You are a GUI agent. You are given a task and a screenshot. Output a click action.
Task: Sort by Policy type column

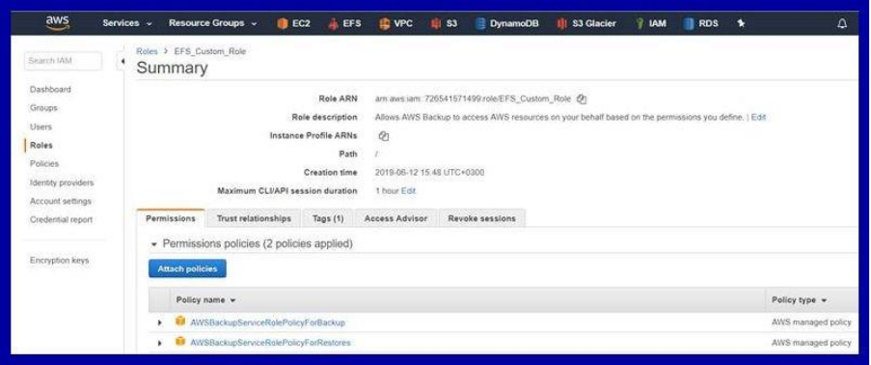coord(799,300)
